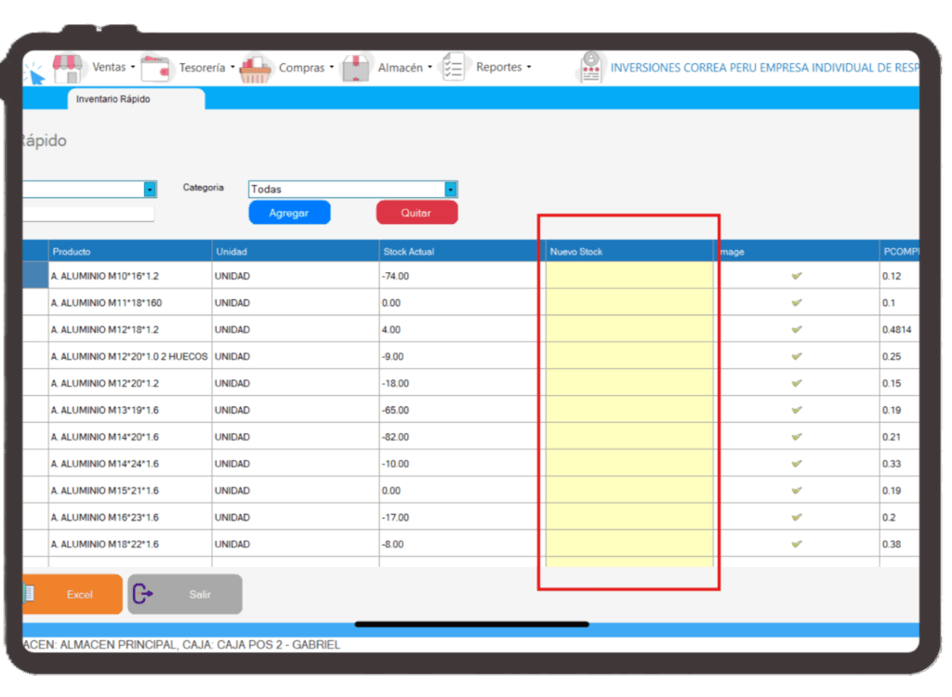
Task: Toggle image checkmark for A. ALUMINIO M18*22*1.6
Action: 797,544
